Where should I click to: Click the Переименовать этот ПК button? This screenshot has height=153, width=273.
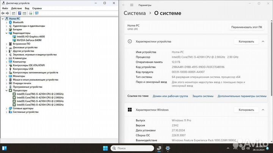pyautogui.click(x=246, y=27)
